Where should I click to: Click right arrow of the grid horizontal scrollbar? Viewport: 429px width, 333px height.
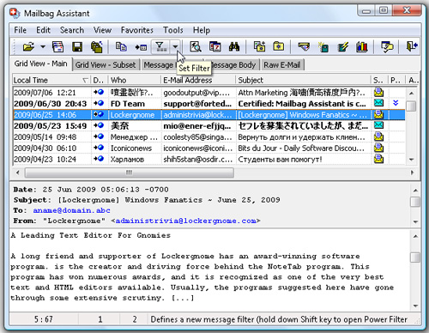pos(412,173)
